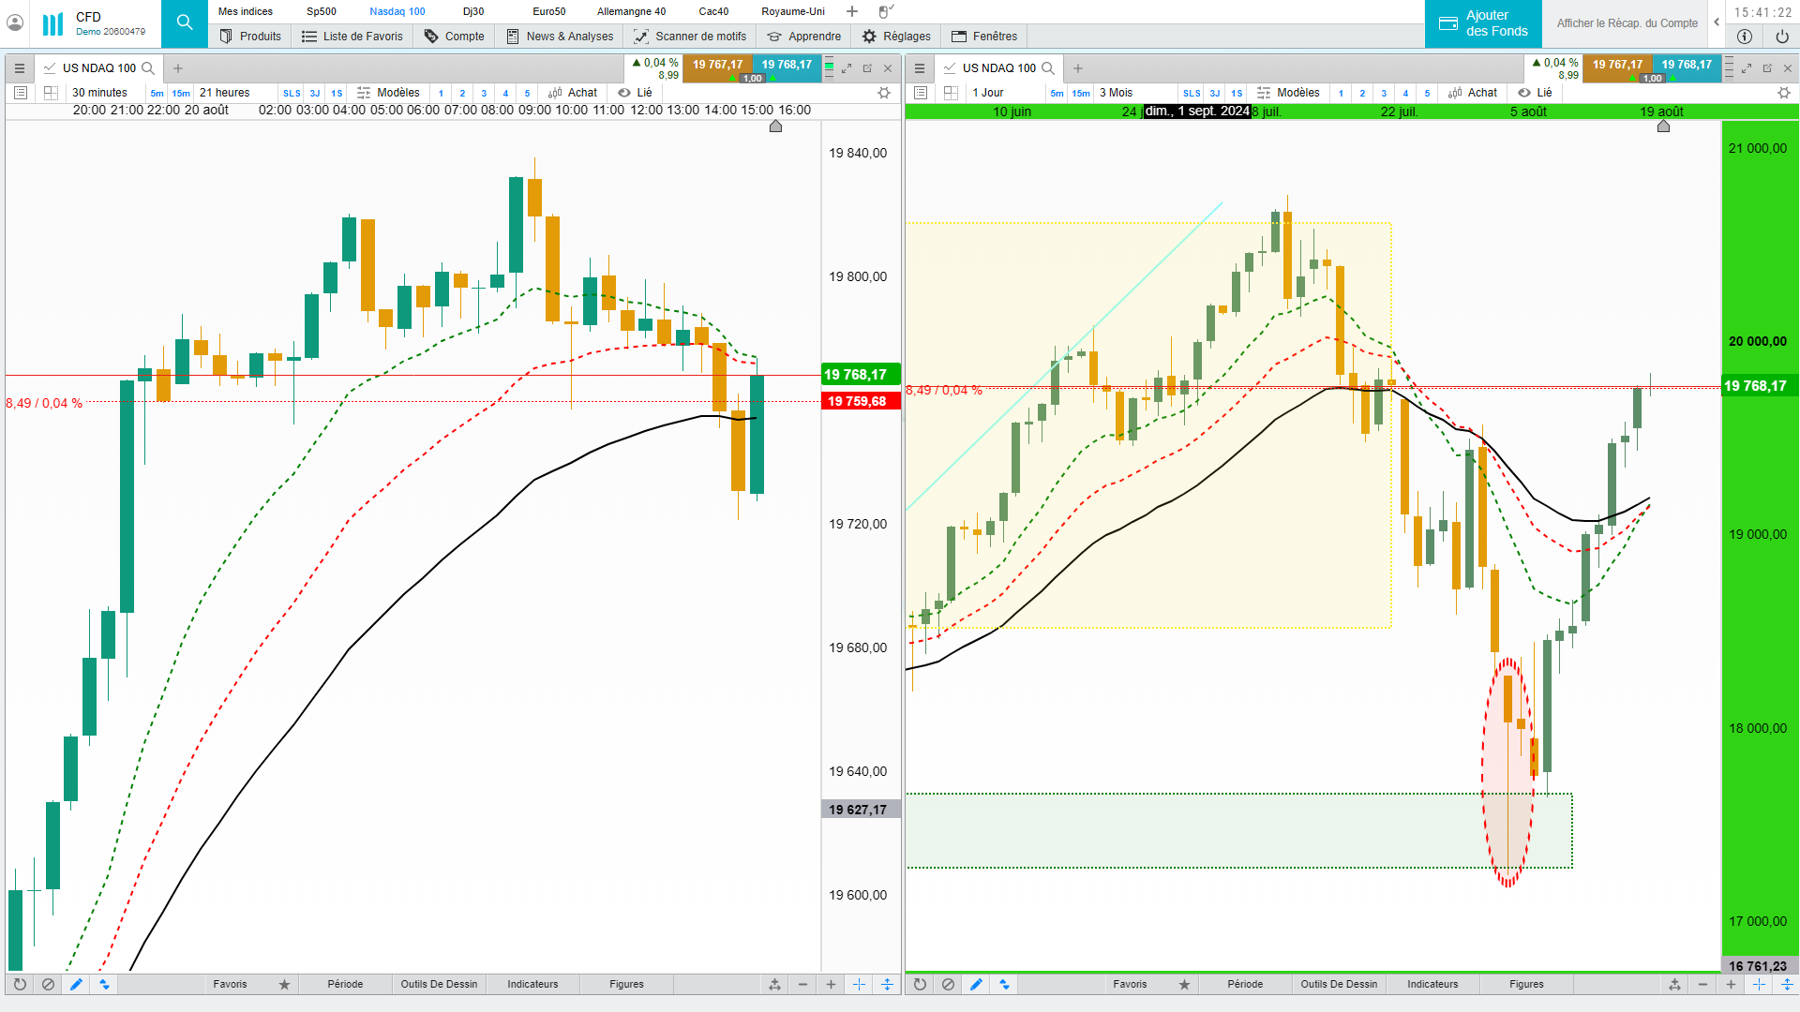
Task: Click the favorites star icon on right chart
Action: pos(1184,985)
